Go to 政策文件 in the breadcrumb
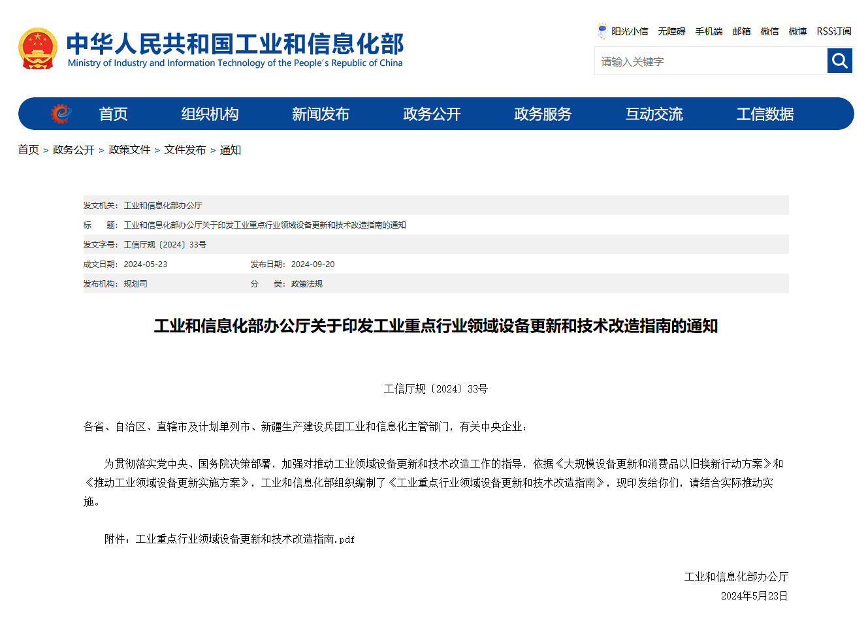The height and width of the screenshot is (623, 868). 129,150
